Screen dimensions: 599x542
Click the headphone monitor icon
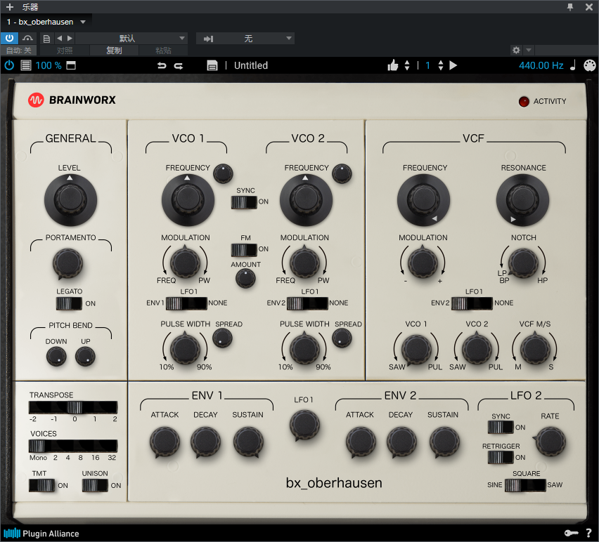tap(27, 38)
